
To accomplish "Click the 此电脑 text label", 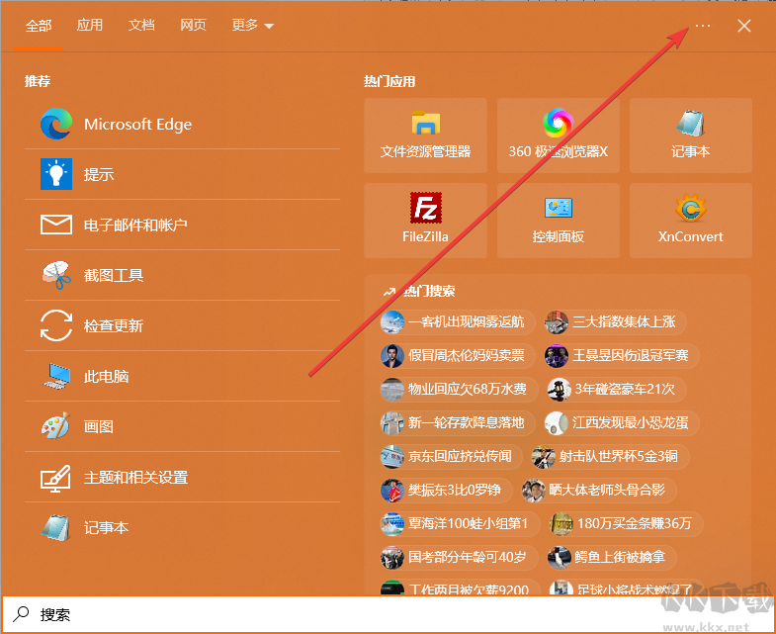I will pyautogui.click(x=107, y=377).
